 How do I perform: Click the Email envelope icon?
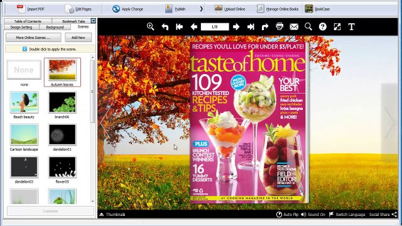click(294, 26)
